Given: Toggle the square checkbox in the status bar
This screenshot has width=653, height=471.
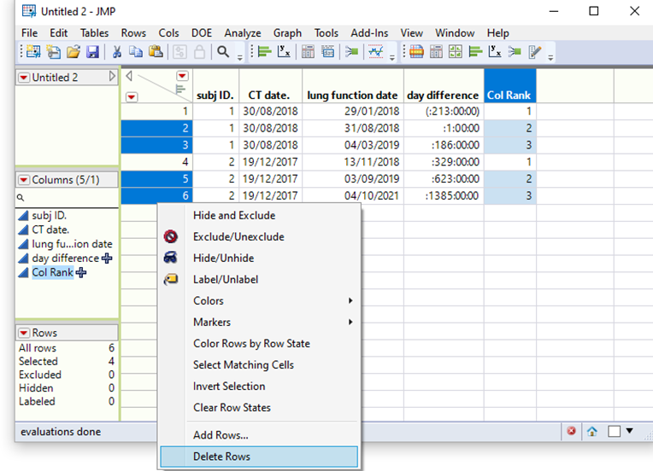Looking at the screenshot, I should (x=615, y=432).
